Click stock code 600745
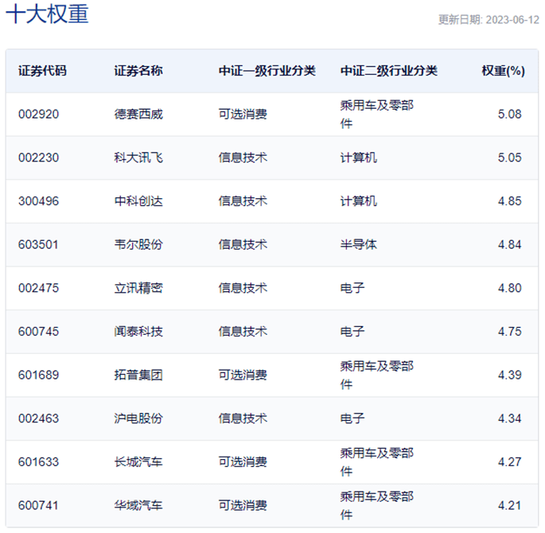 pos(38,331)
